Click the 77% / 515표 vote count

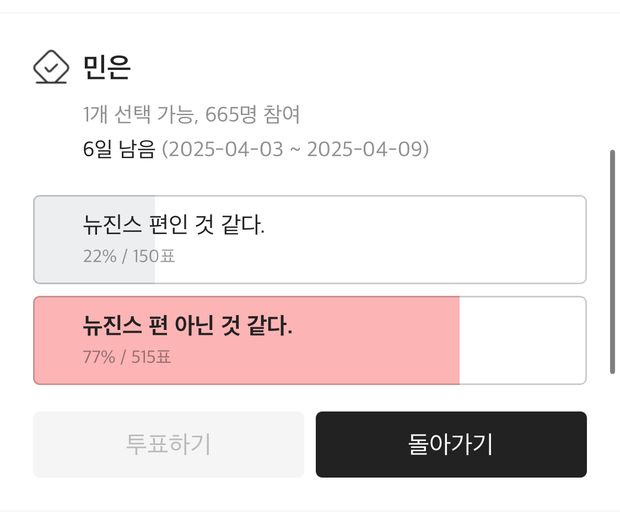(127, 357)
